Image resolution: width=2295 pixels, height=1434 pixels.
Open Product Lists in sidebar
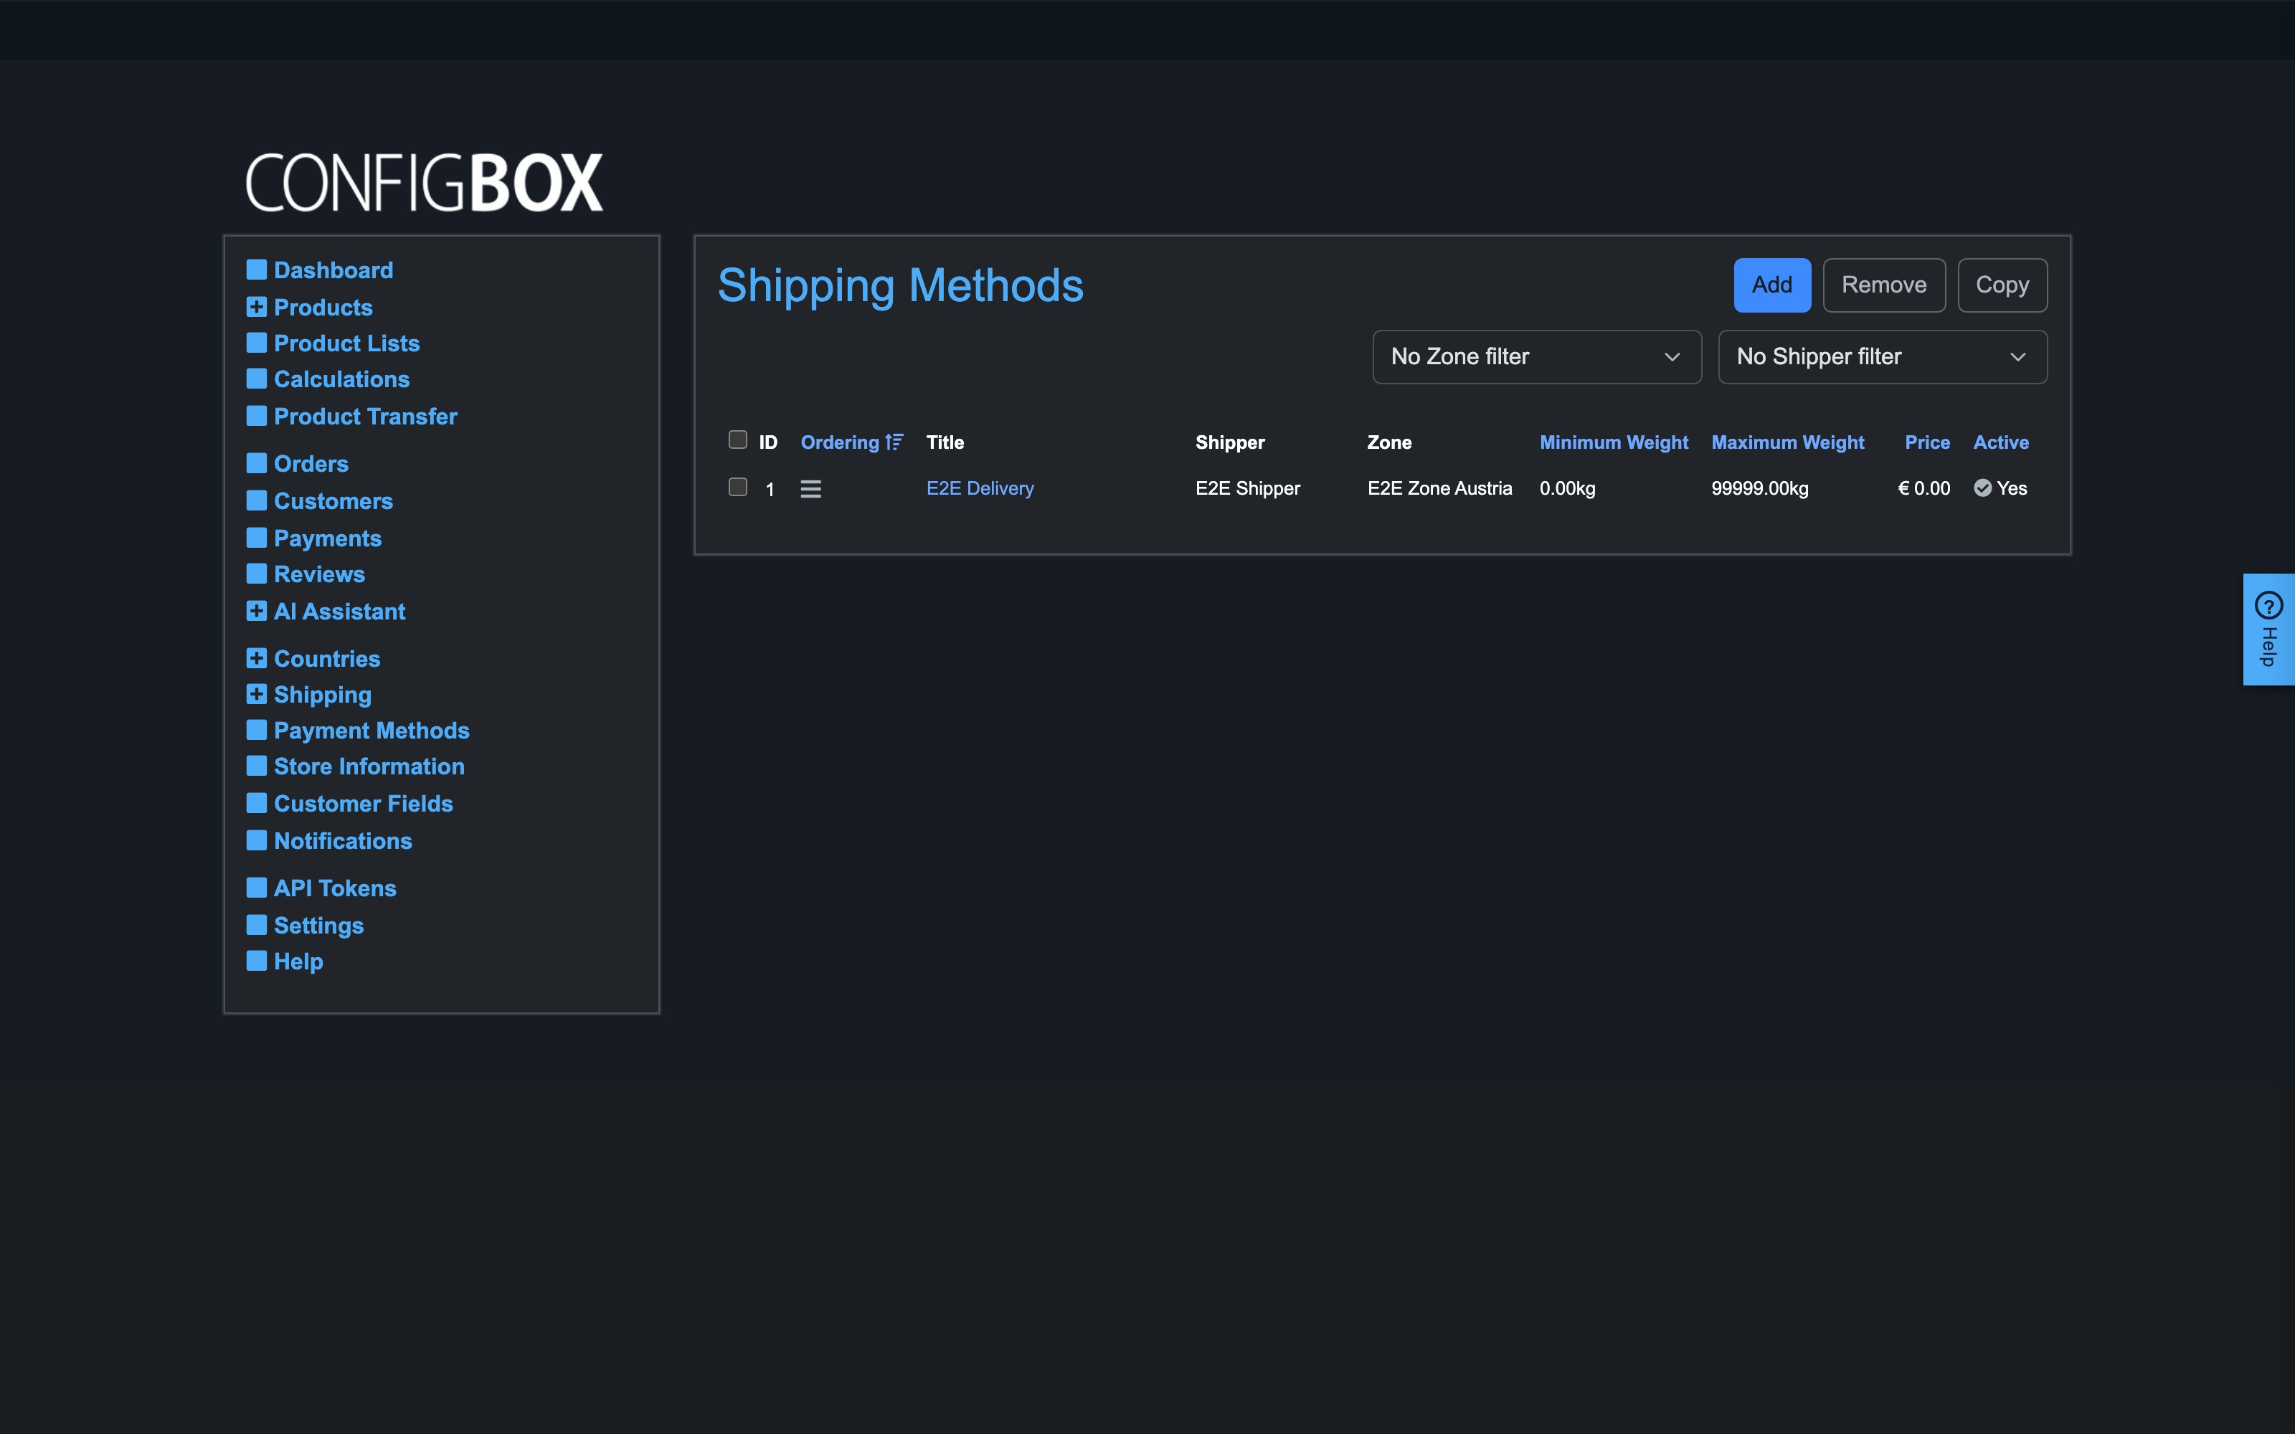pyautogui.click(x=346, y=343)
